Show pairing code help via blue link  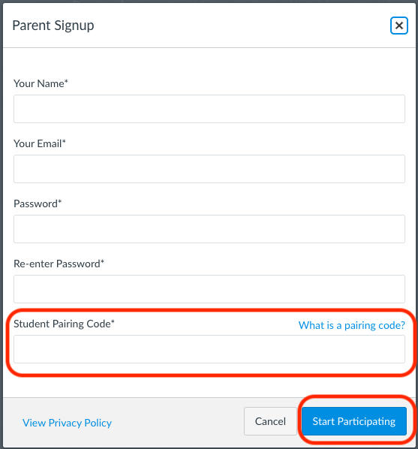351,325
